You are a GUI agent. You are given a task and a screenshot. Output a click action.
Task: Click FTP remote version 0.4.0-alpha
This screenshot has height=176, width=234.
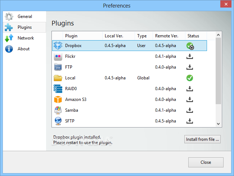click(x=166, y=67)
